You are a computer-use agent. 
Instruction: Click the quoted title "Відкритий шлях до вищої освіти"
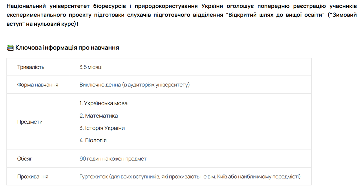tap(276, 15)
